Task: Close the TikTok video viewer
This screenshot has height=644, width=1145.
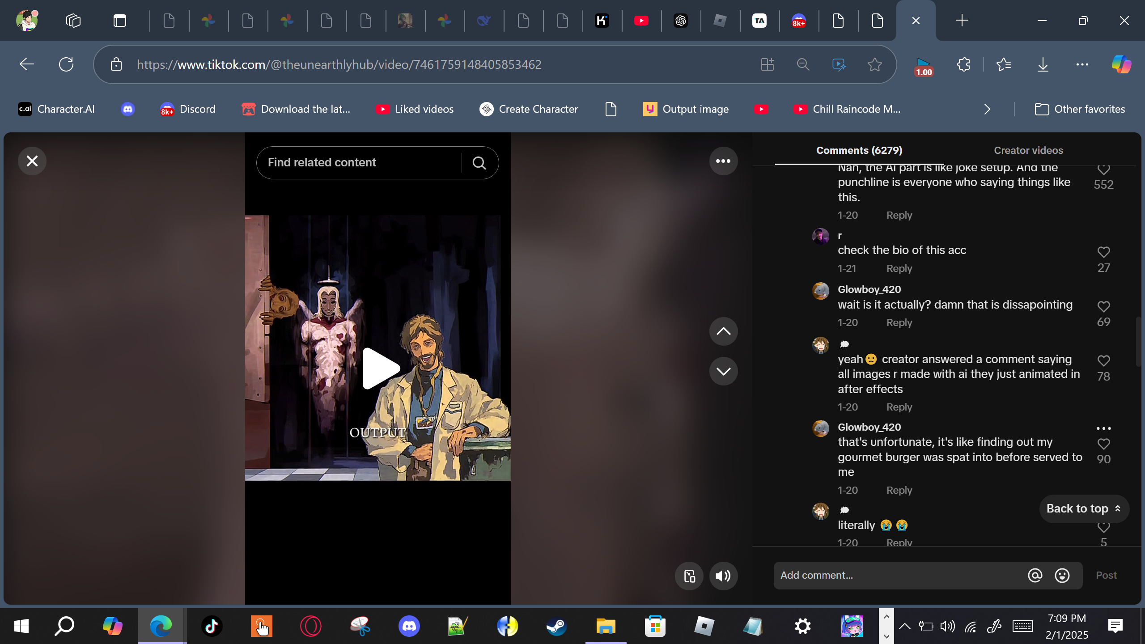Action: pos(32,161)
